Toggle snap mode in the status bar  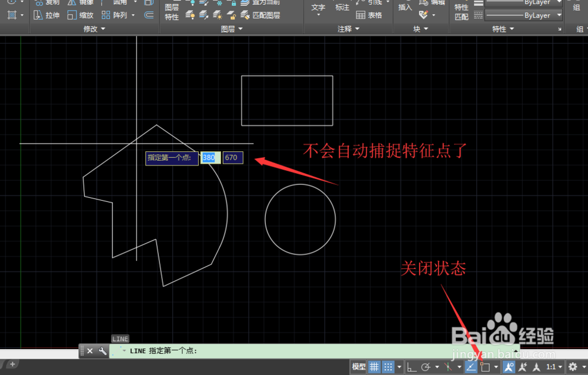tap(389, 366)
